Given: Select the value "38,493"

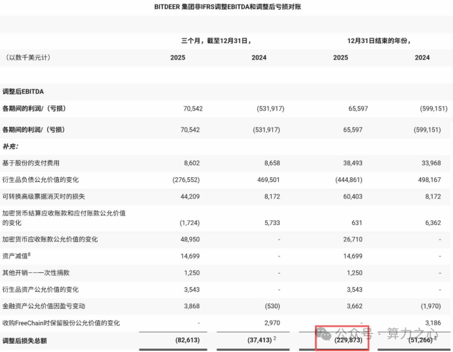Looking at the screenshot, I should pyautogui.click(x=353, y=163).
